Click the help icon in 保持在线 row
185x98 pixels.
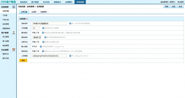coord(43,51)
